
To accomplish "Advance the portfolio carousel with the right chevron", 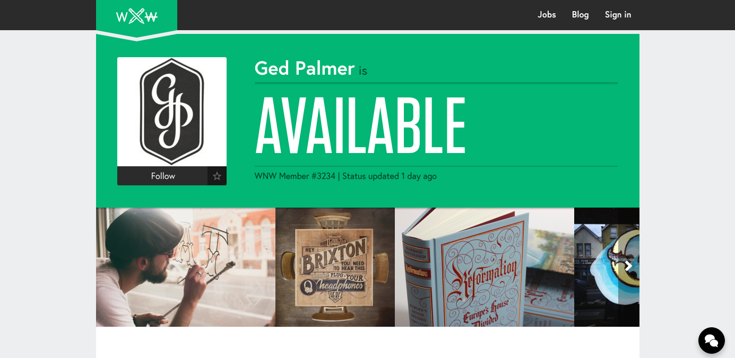I will (628, 266).
